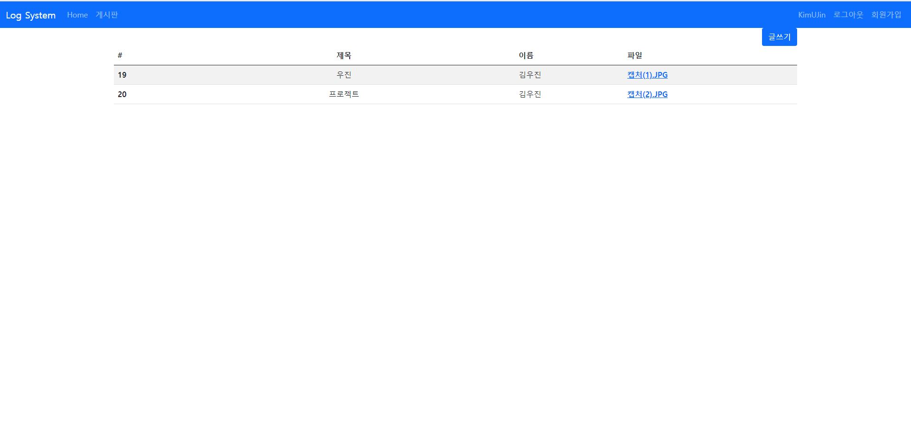This screenshot has width=911, height=428.
Task: Select post title 프로젝트
Action: point(344,94)
